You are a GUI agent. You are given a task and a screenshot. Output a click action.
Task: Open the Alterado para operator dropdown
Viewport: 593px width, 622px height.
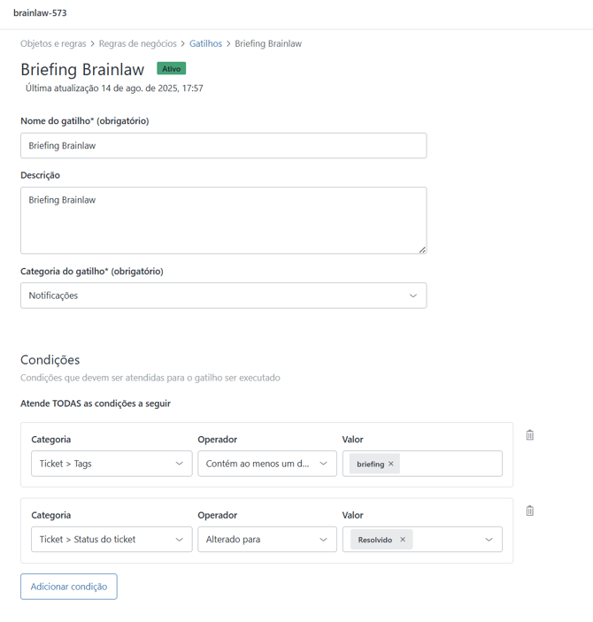(266, 540)
